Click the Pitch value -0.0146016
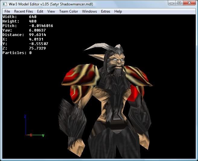Image resolution: width=198 pixels, height=161 pixels. 41,26
